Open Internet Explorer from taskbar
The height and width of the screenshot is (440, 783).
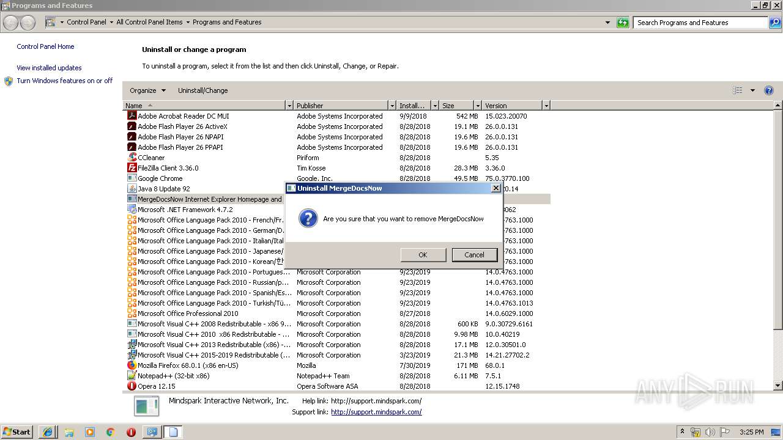(48, 432)
